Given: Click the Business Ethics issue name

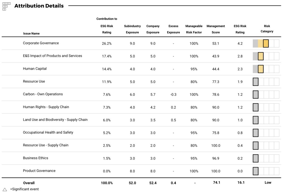Looking at the screenshot, I should (x=35, y=158).
